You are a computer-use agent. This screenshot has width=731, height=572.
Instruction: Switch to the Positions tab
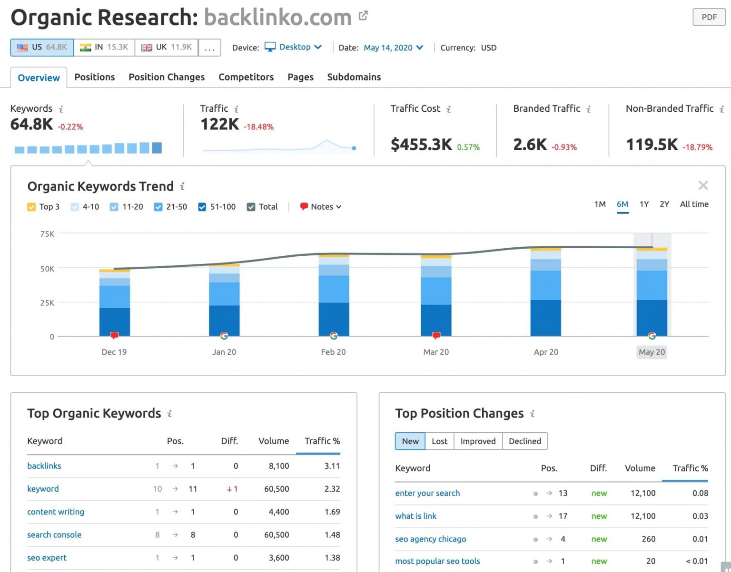95,77
